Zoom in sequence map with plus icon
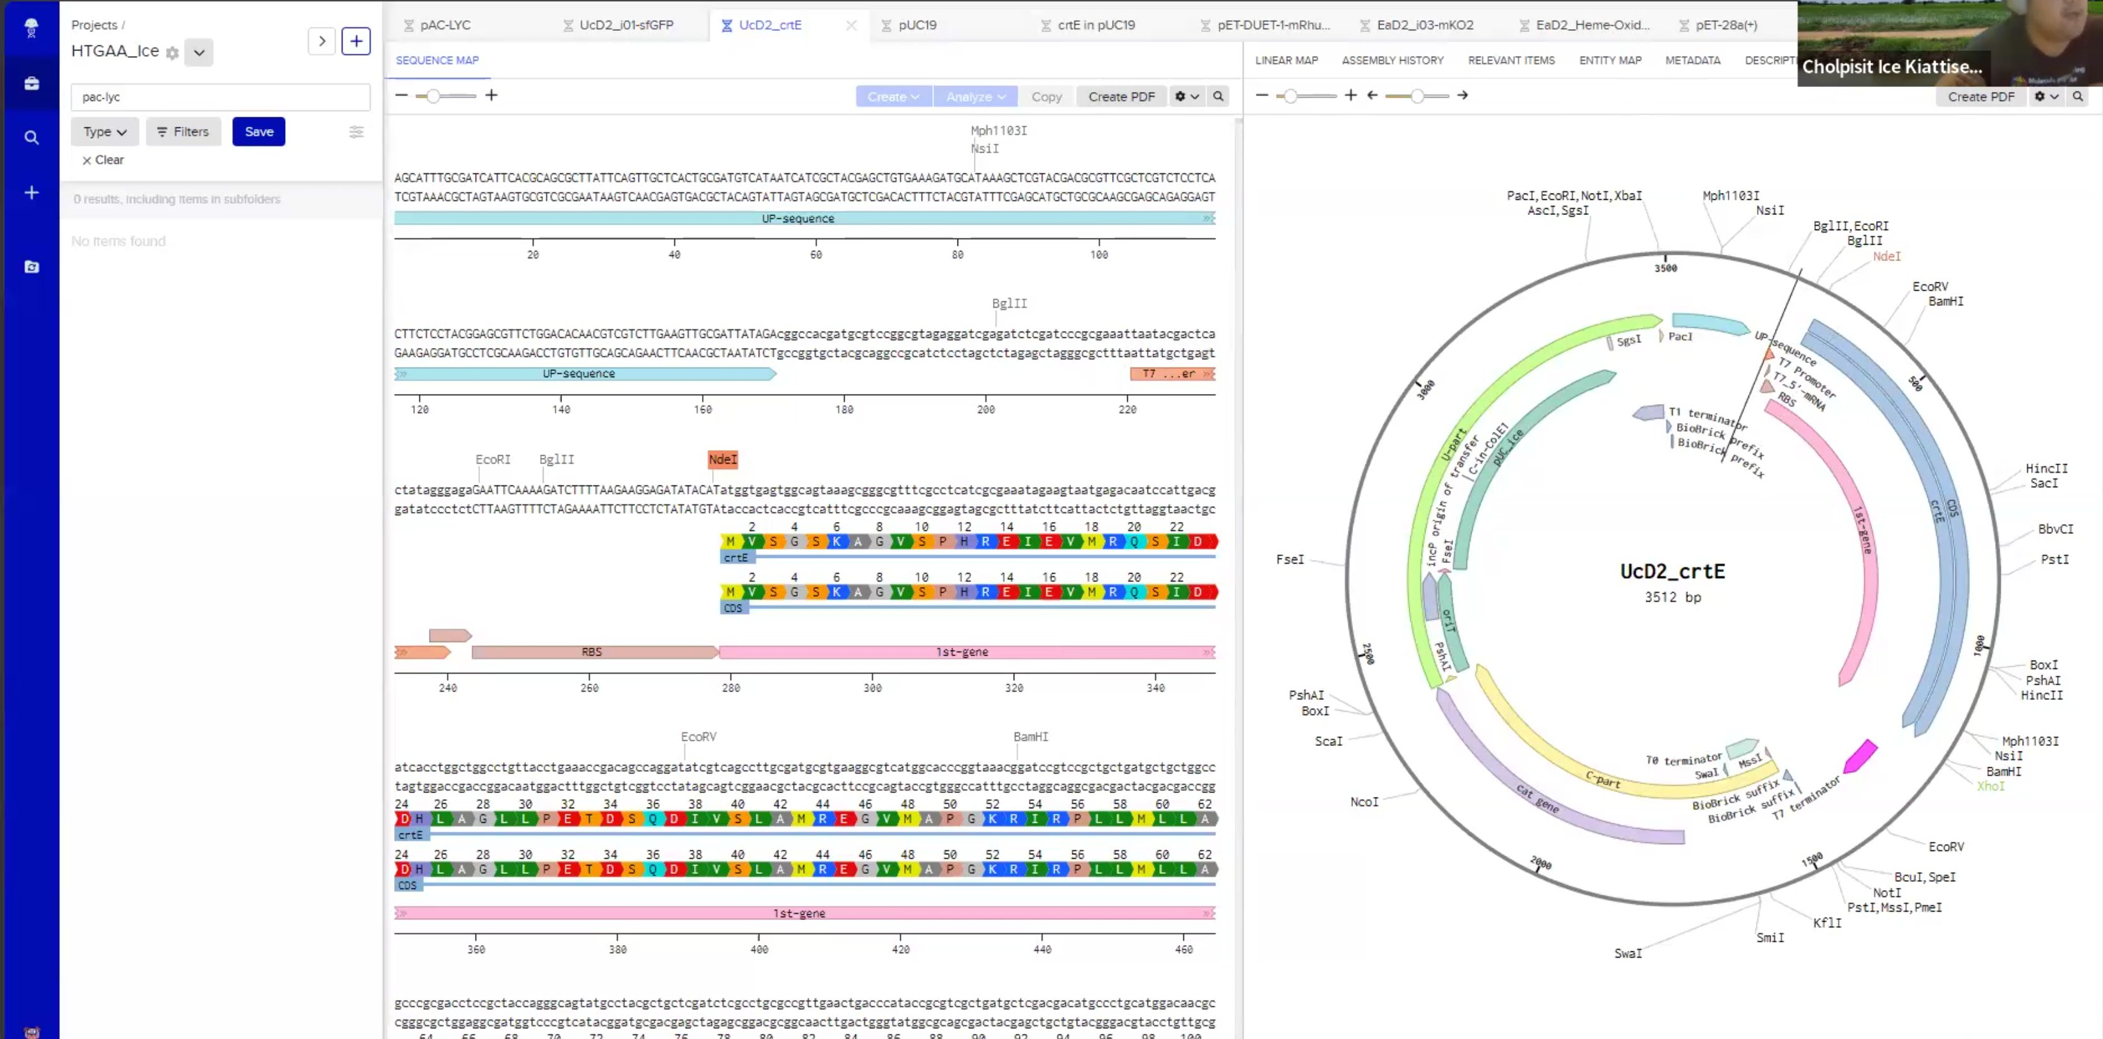This screenshot has width=2103, height=1039. (x=491, y=95)
